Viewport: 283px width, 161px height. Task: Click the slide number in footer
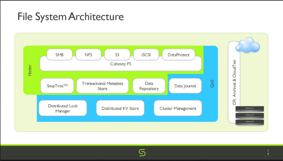pyautogui.click(x=268, y=152)
